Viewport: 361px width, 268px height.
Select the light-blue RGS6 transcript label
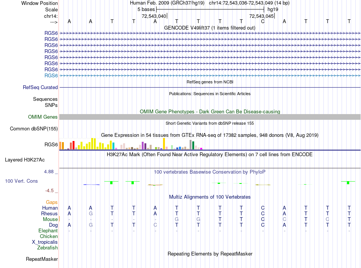coord(51,75)
